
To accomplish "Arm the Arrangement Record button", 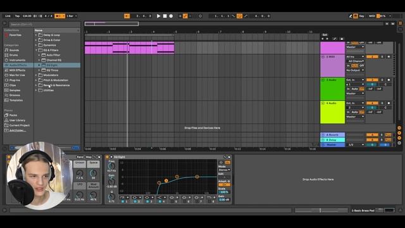I will pyautogui.click(x=171, y=16).
